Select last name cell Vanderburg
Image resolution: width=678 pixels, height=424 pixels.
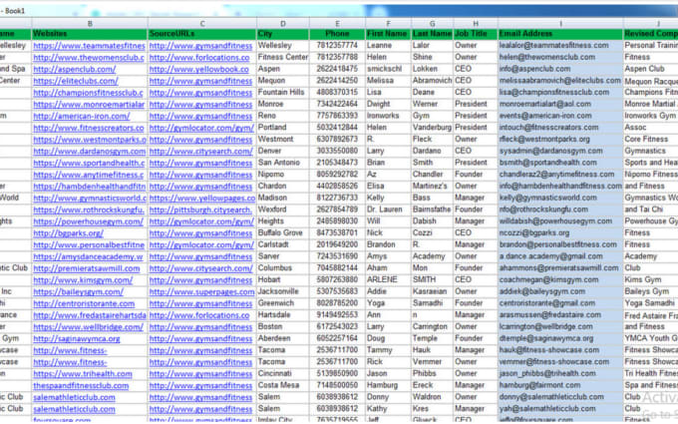pos(432,128)
